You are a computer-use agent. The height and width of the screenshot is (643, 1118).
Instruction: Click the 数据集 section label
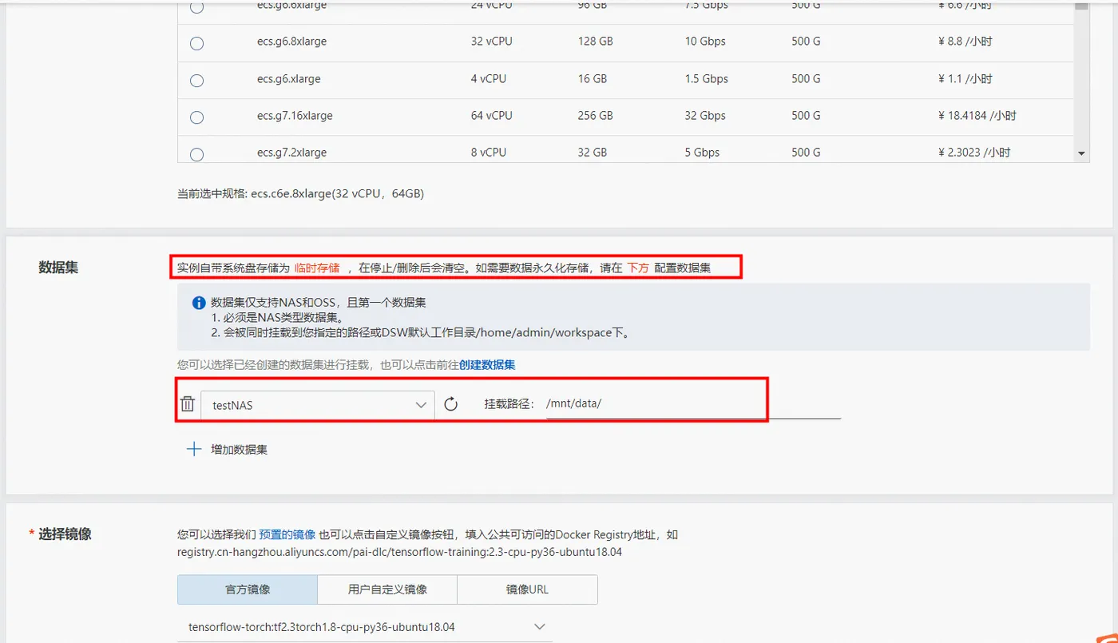click(x=58, y=268)
